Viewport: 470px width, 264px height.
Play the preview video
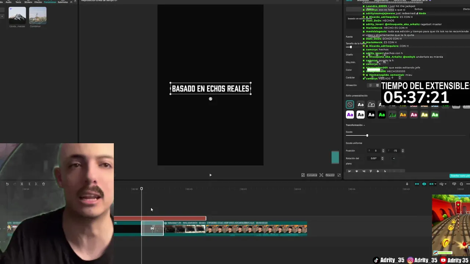point(210,175)
